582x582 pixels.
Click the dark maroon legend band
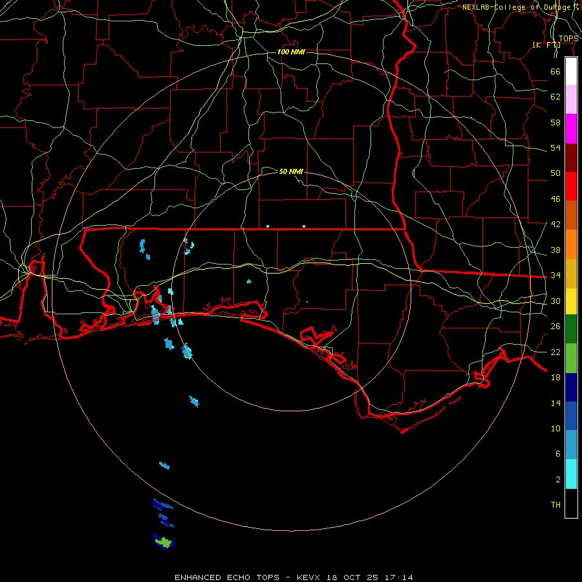571,158
